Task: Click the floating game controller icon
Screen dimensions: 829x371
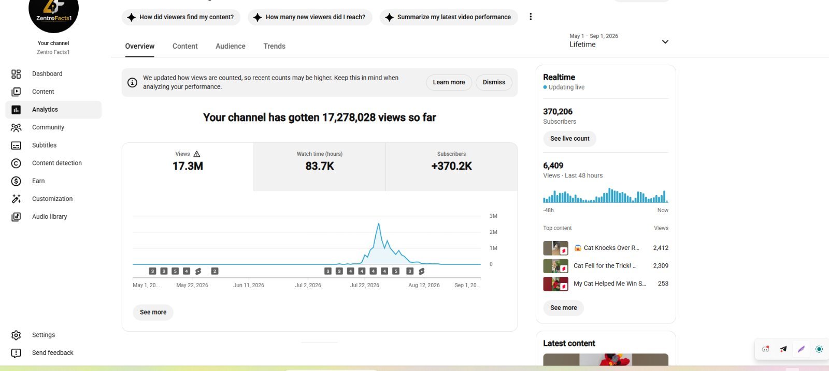Action: coord(765,349)
